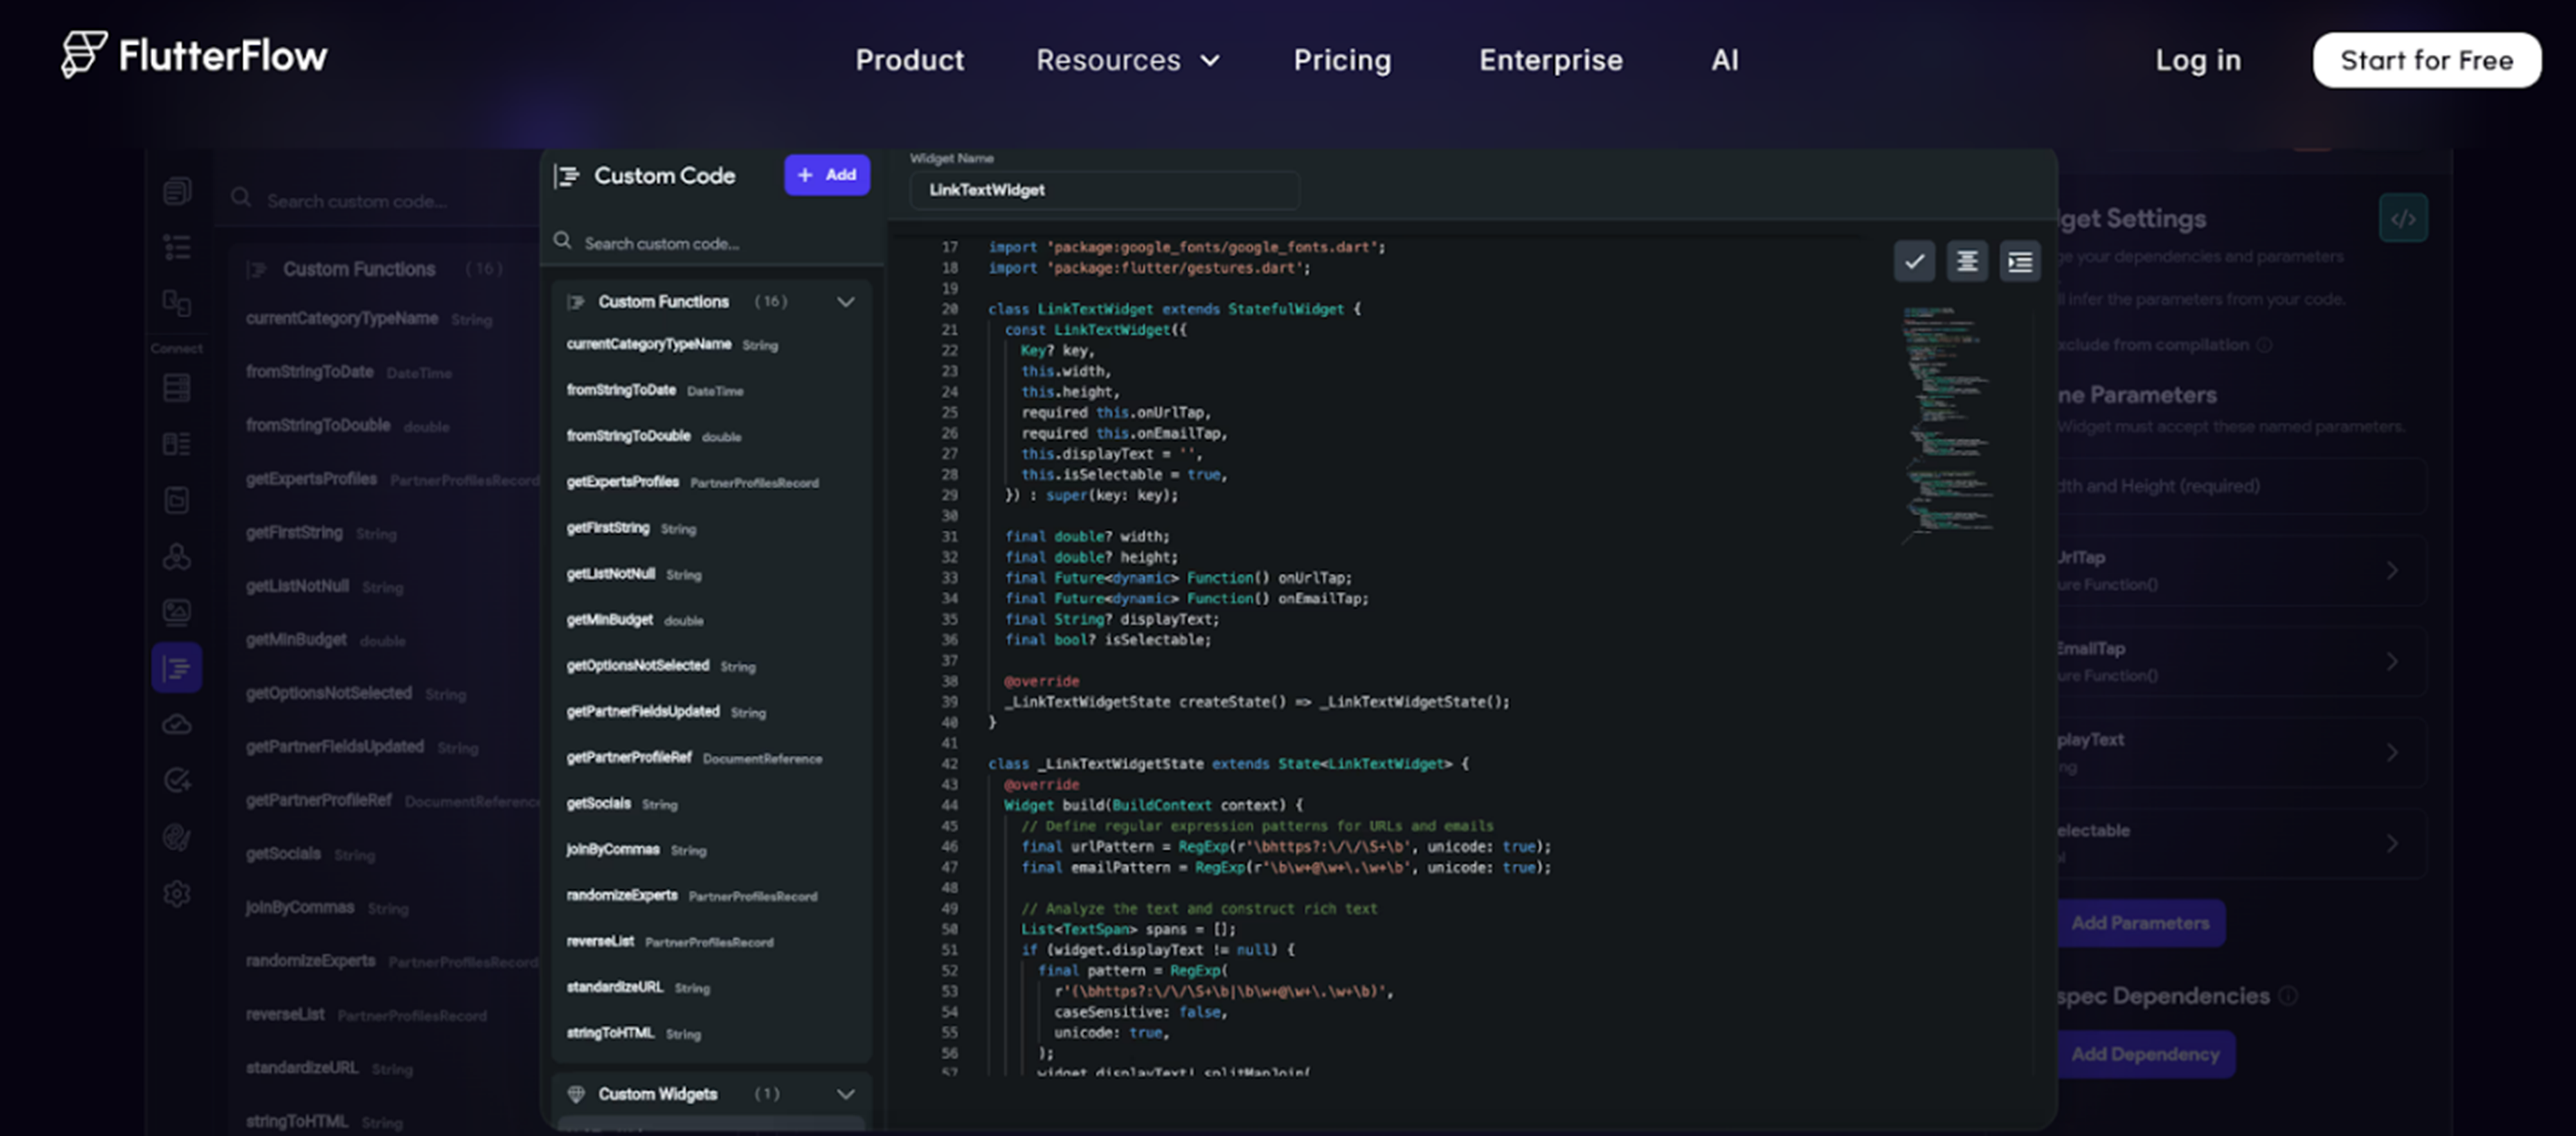Click the LinkTextWidget name input field

pos(1104,190)
